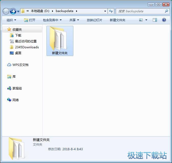
Task: Click the 2345Downloads folder icon
Action: click(x=12, y=47)
